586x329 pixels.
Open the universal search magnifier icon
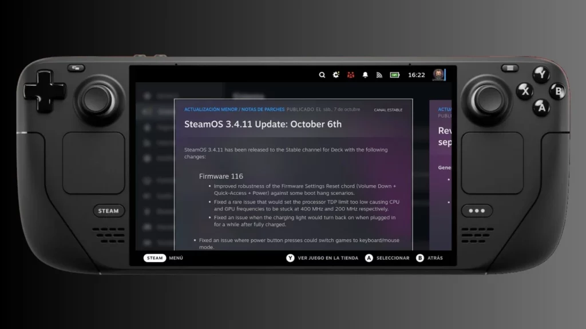click(322, 75)
